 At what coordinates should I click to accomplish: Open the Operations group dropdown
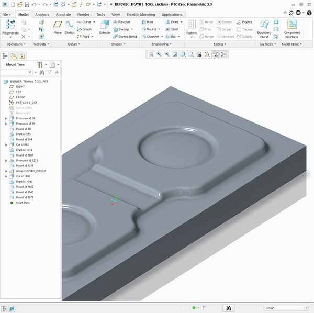pos(16,44)
